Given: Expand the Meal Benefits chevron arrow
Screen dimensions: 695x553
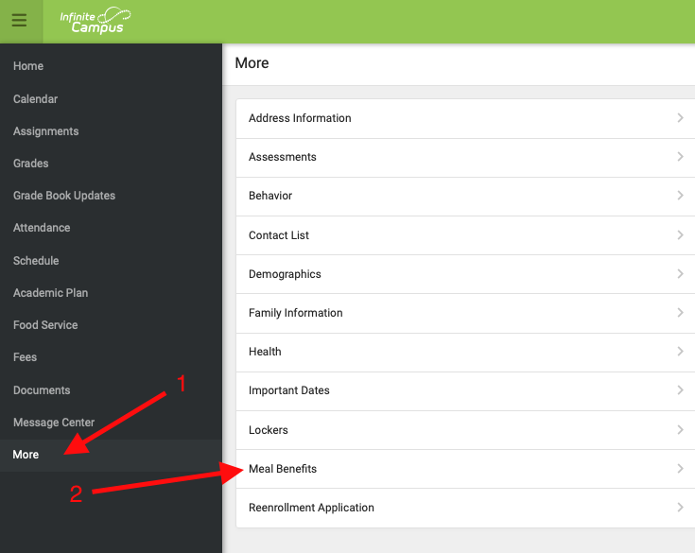Looking at the screenshot, I should click(680, 469).
